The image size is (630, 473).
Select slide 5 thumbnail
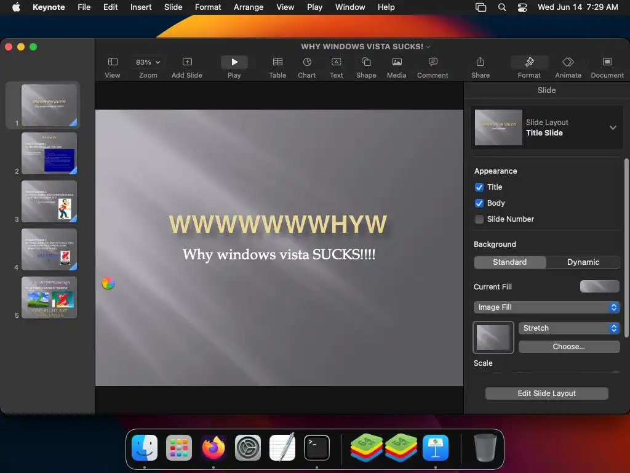tap(49, 297)
